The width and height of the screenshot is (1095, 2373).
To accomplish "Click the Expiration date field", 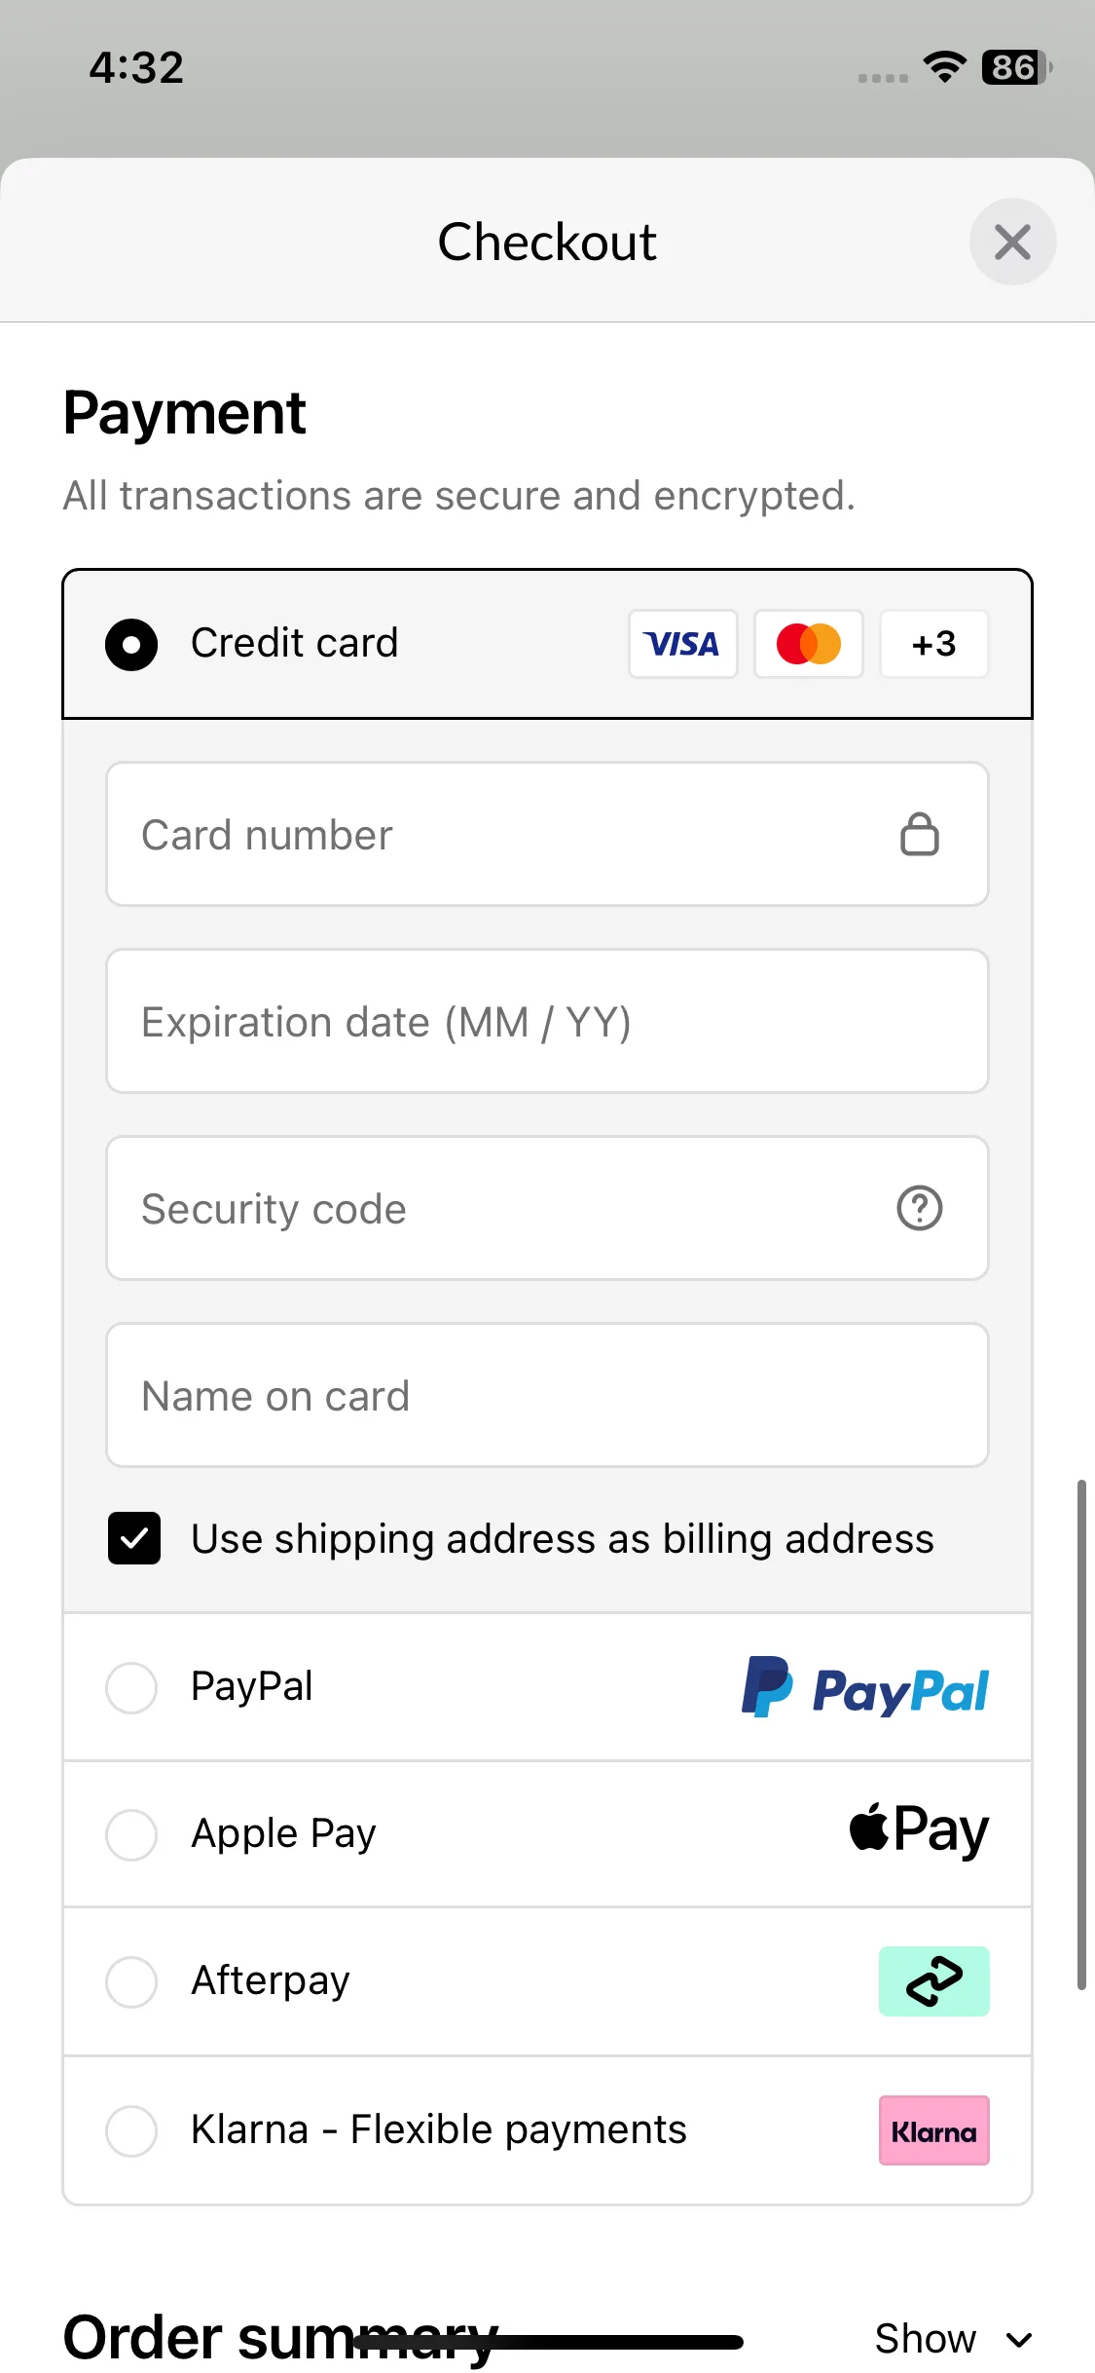I will pos(548,1021).
